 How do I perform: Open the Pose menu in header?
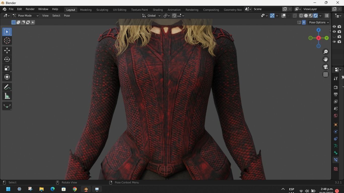click(x=67, y=16)
